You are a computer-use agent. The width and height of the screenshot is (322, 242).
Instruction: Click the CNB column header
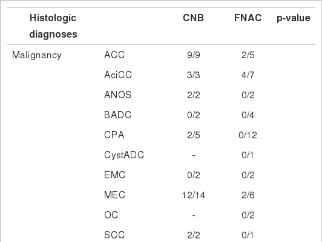pos(193,18)
